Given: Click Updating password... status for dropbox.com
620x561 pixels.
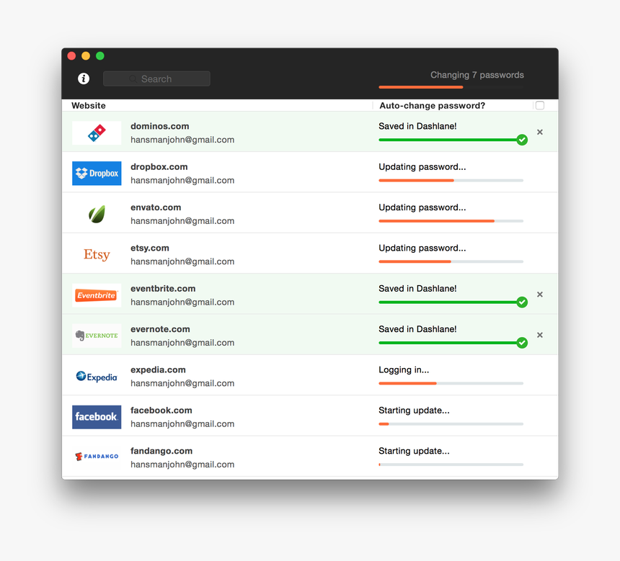Looking at the screenshot, I should pyautogui.click(x=422, y=167).
